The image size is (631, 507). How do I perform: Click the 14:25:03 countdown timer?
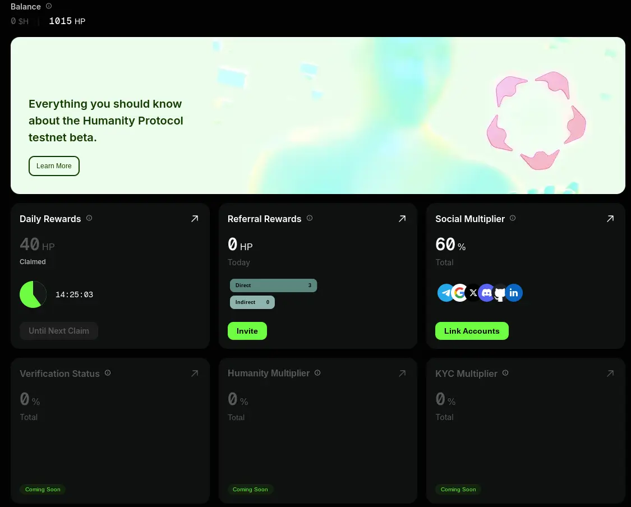74,294
